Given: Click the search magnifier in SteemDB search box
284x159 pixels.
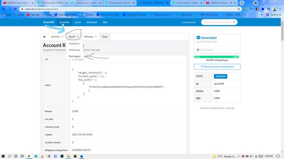Looking at the screenshot, I should click(x=234, y=22).
